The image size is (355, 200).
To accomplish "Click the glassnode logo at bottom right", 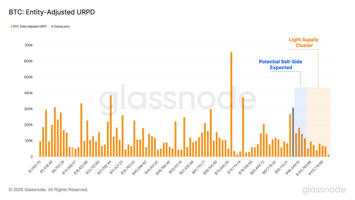I will click(324, 190).
